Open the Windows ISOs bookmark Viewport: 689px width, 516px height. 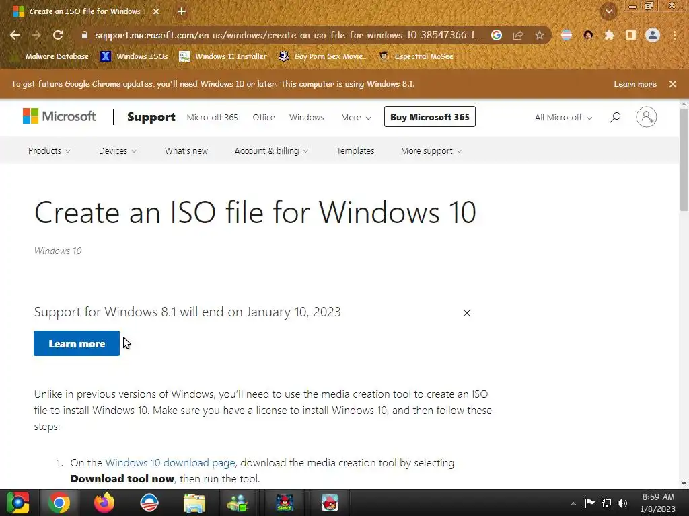coord(135,56)
